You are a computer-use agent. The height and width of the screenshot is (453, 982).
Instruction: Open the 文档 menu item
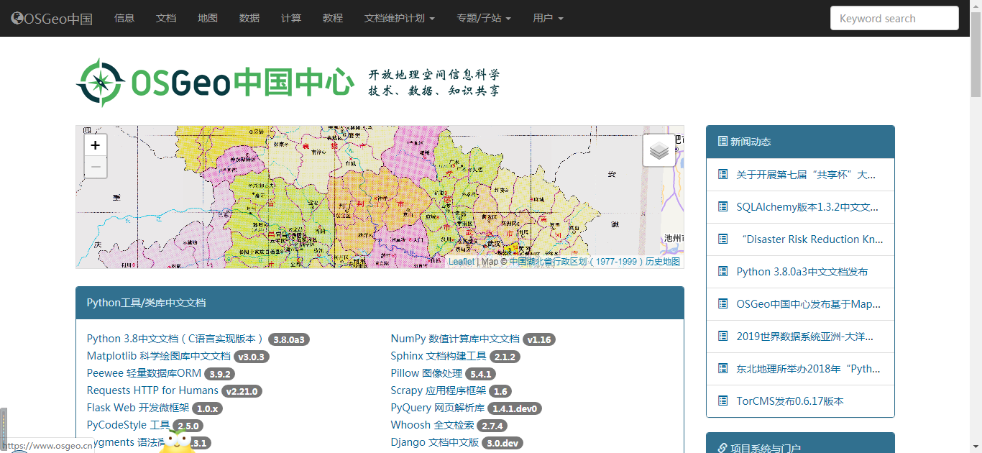(166, 18)
